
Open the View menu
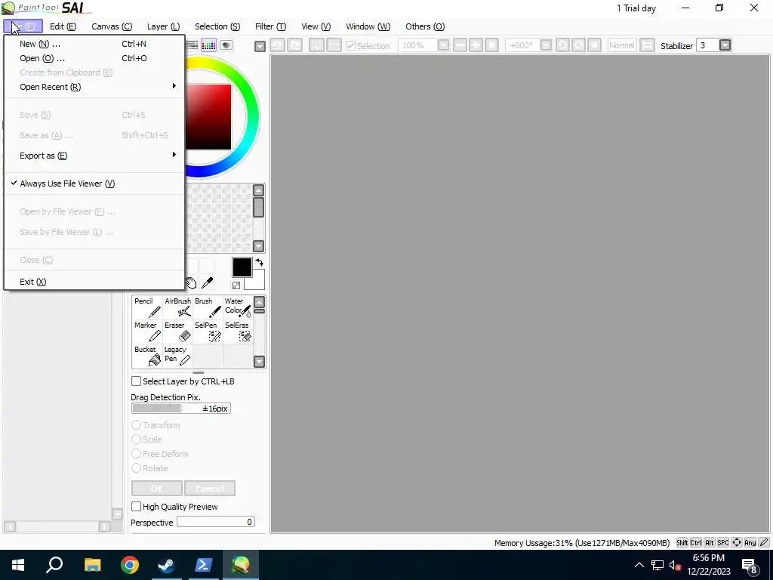pyautogui.click(x=316, y=26)
